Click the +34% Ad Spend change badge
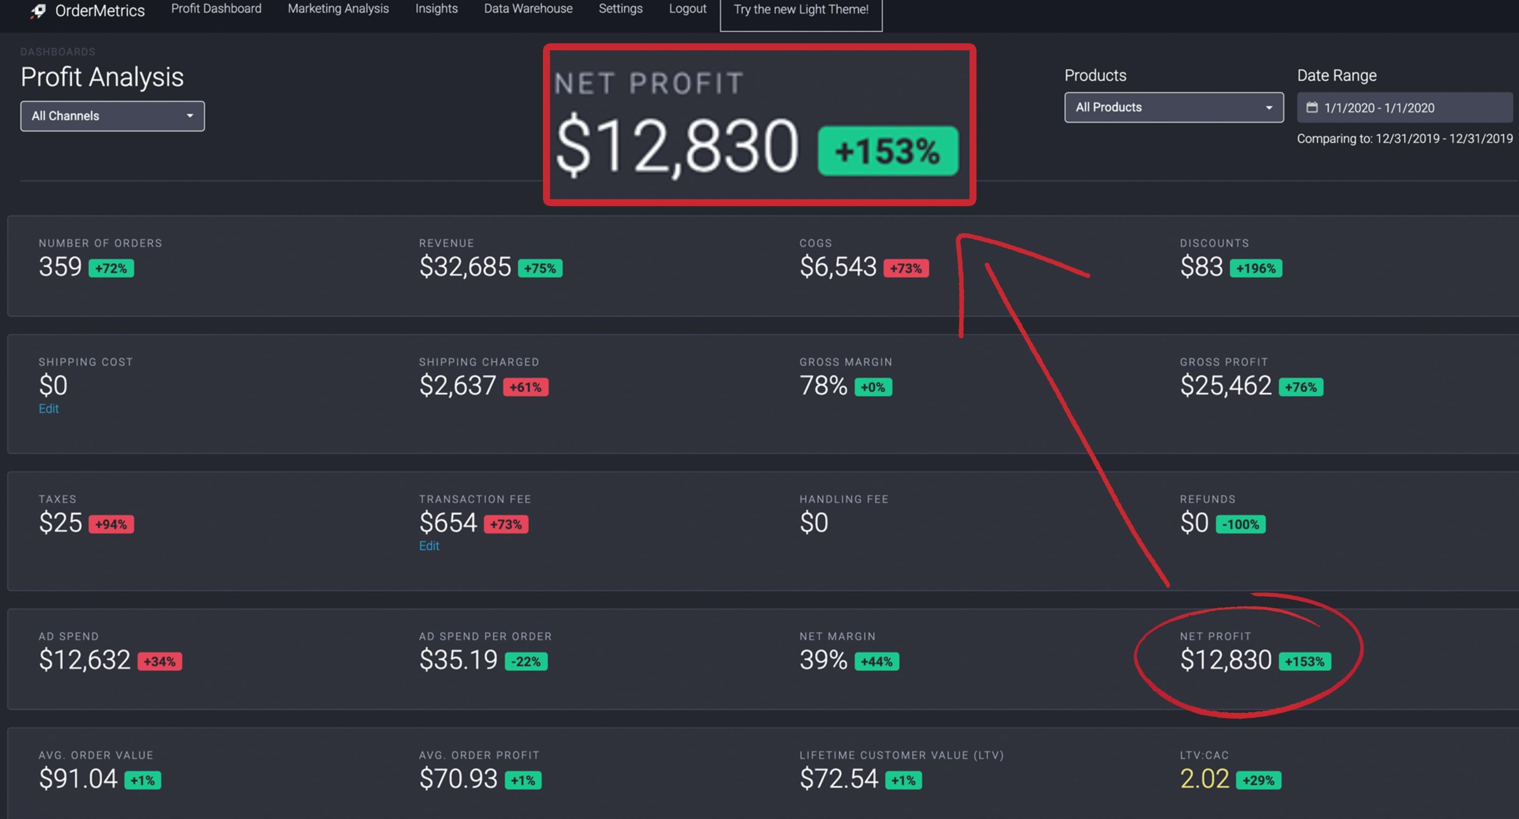 pyautogui.click(x=160, y=661)
